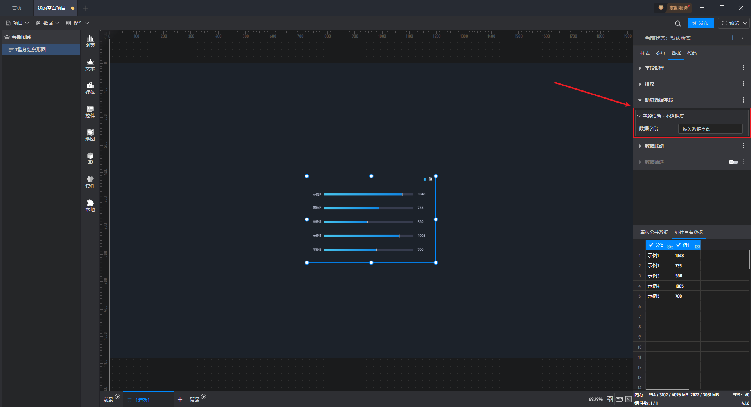Viewport: 751px width, 407px height.
Task: Open the 套件 kit components panel
Action: (x=90, y=182)
